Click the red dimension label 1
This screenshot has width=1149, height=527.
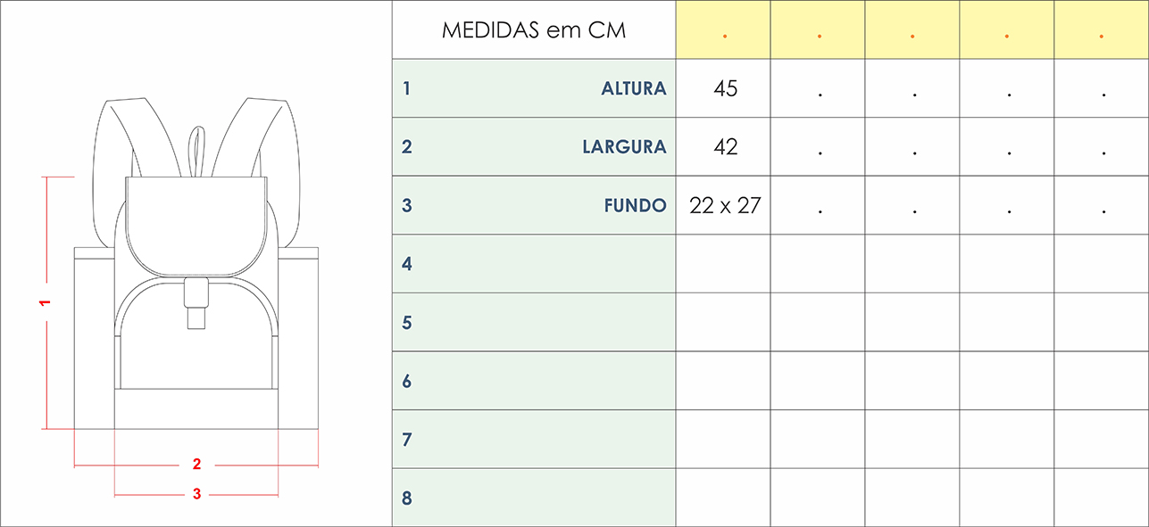tap(45, 303)
